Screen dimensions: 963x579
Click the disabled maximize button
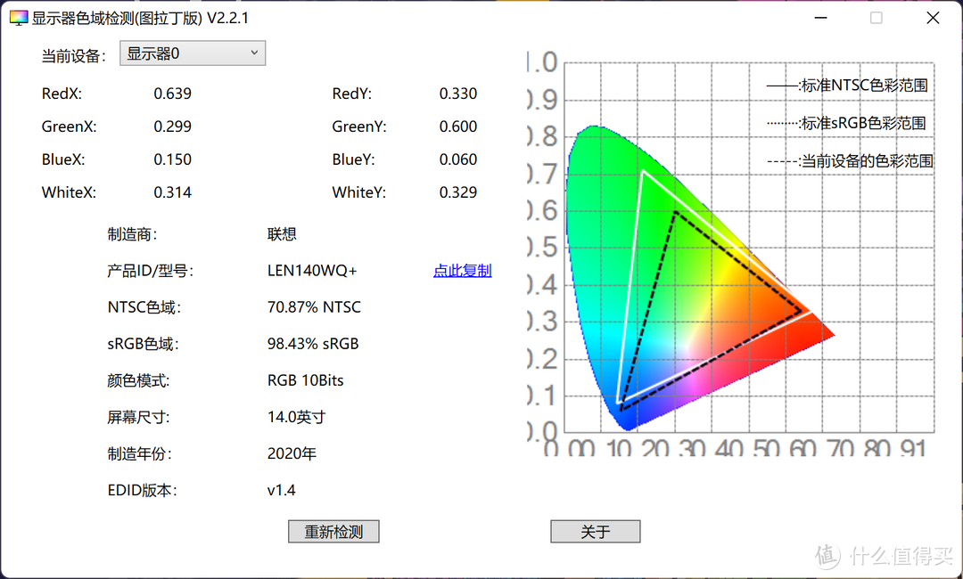[877, 19]
